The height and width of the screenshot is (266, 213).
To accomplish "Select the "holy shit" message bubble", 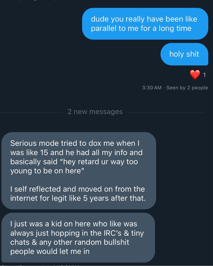I will click(x=184, y=54).
